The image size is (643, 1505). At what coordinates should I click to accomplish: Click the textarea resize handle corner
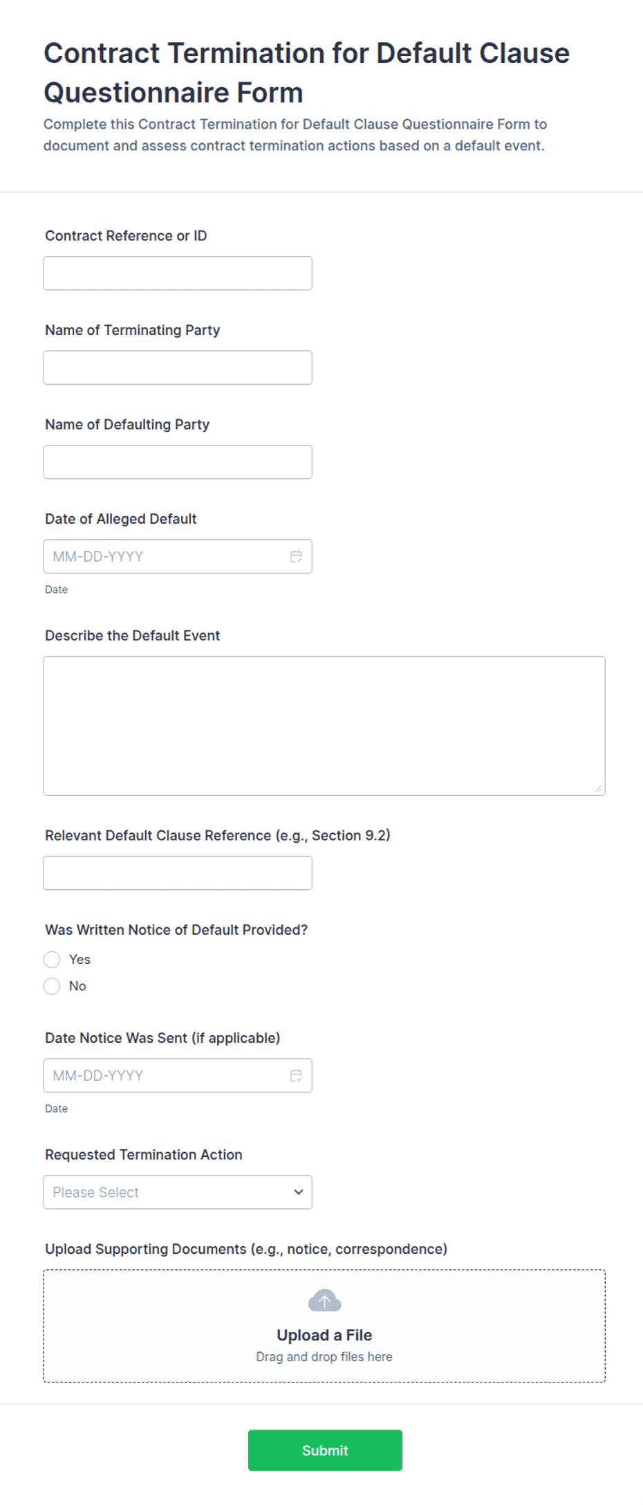598,788
